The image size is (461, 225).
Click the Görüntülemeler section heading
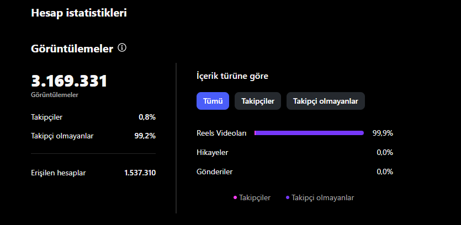click(72, 49)
